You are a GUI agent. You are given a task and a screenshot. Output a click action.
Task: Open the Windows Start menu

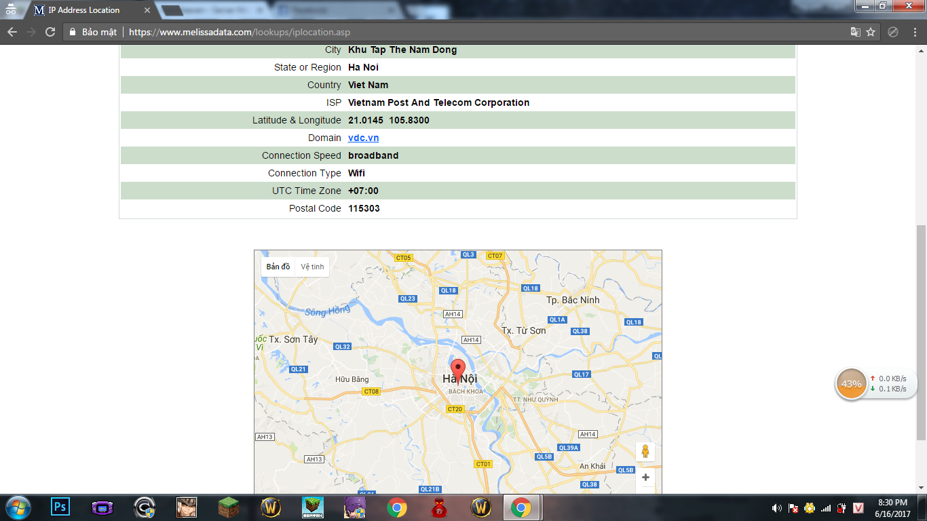[18, 507]
